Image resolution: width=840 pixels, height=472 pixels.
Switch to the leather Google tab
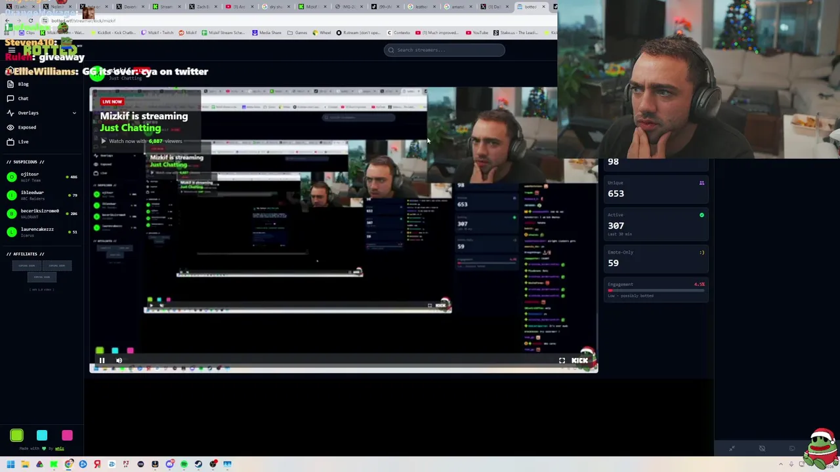420,7
